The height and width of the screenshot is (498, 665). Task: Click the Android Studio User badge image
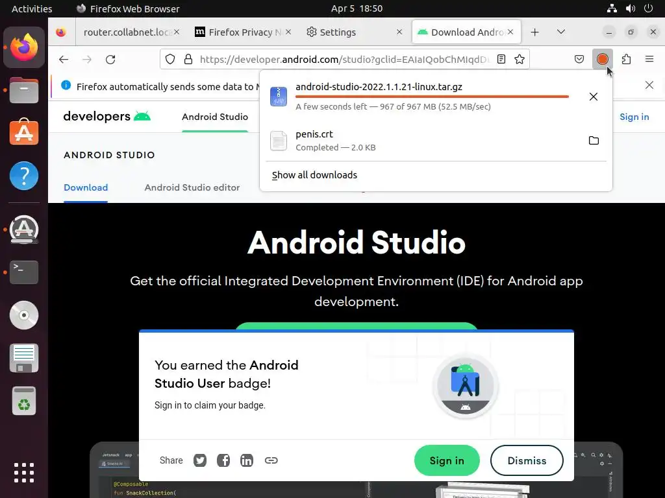click(465, 386)
